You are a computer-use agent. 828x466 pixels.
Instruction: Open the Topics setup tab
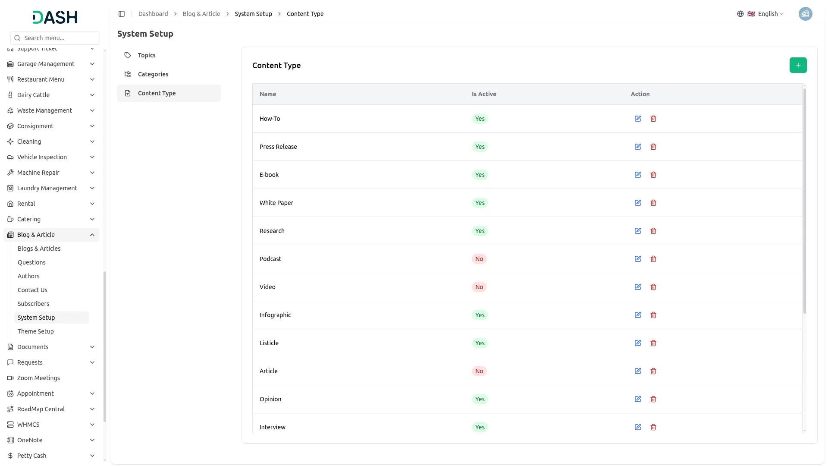point(147,55)
